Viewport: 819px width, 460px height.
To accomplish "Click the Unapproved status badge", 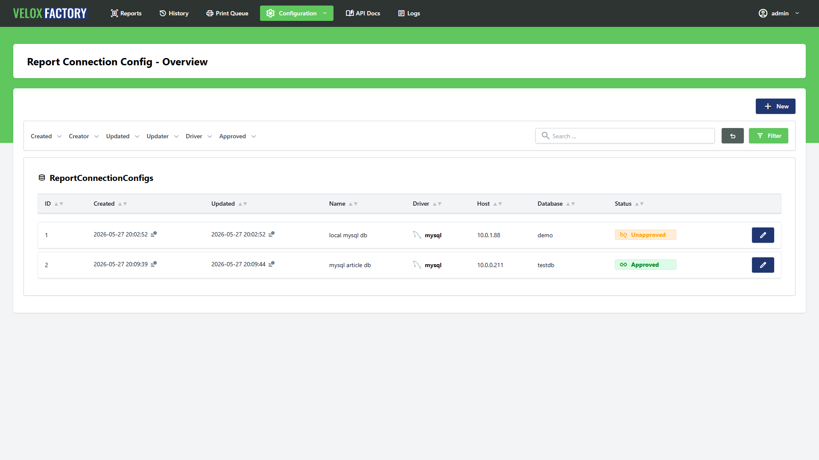I will (x=645, y=235).
